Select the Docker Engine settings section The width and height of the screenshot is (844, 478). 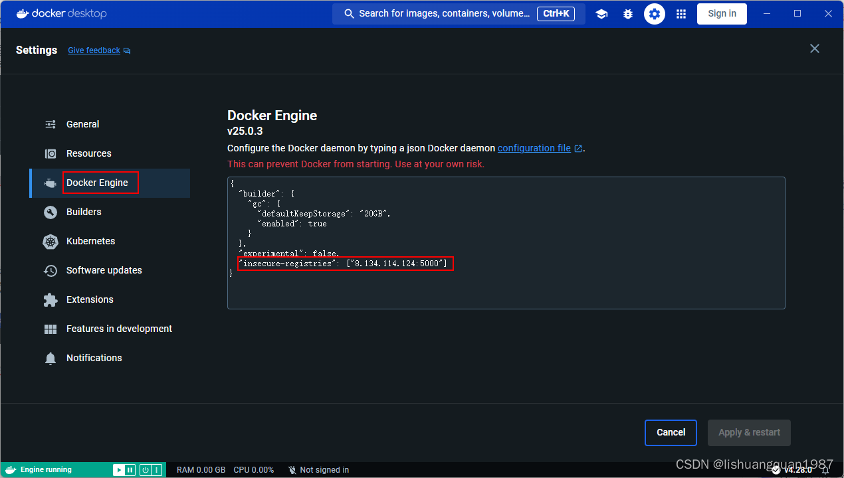tap(110, 183)
